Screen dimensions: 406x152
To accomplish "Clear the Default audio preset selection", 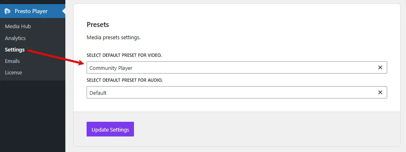I will pyautogui.click(x=380, y=92).
